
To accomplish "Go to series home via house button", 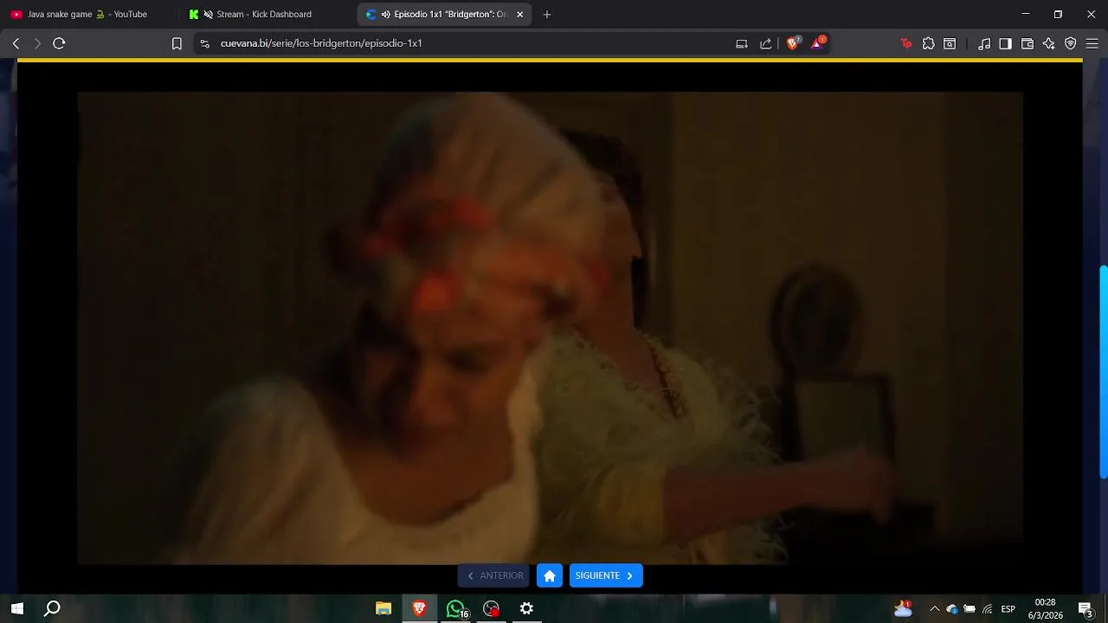I will [x=550, y=575].
